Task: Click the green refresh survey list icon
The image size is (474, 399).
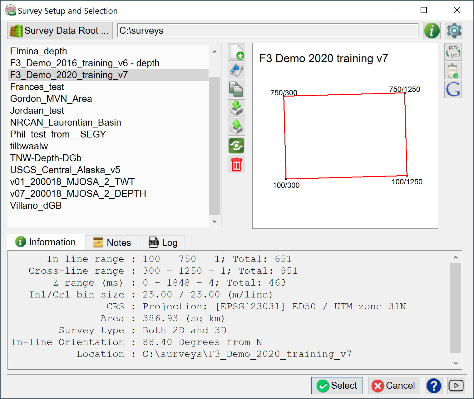Action: [236, 146]
